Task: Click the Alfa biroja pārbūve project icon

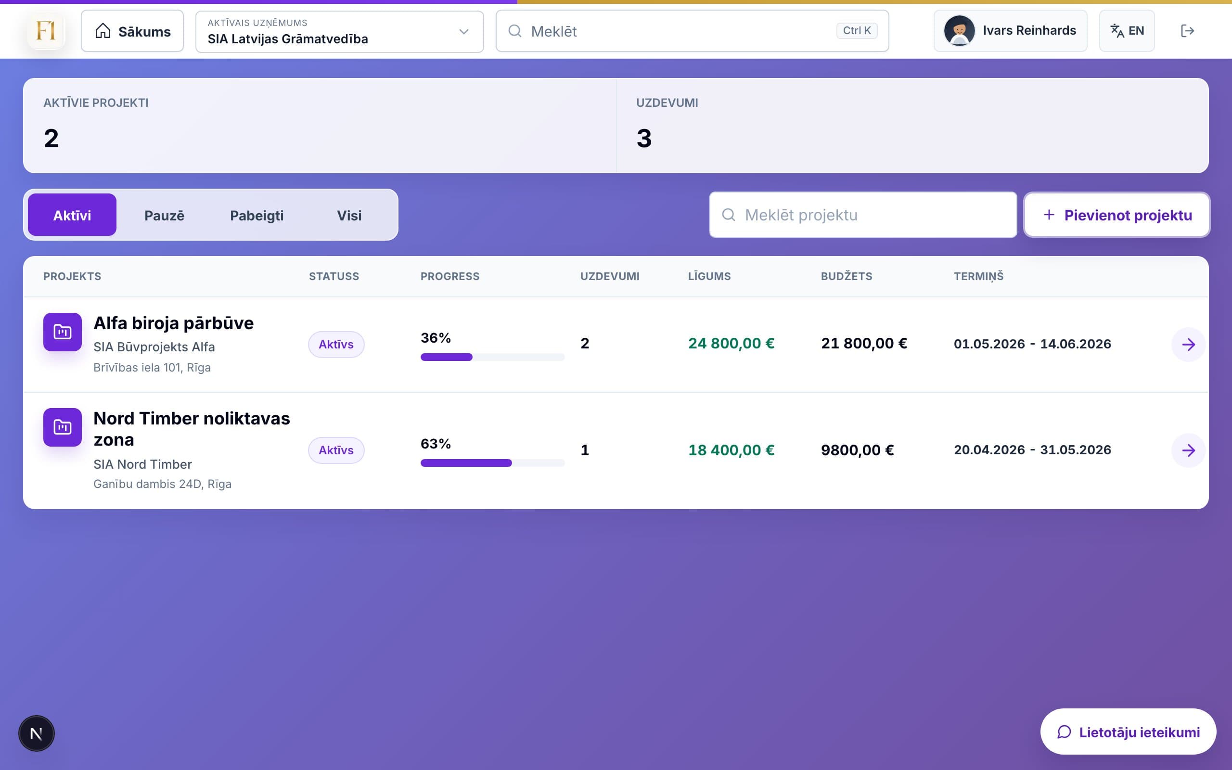Action: coord(63,332)
